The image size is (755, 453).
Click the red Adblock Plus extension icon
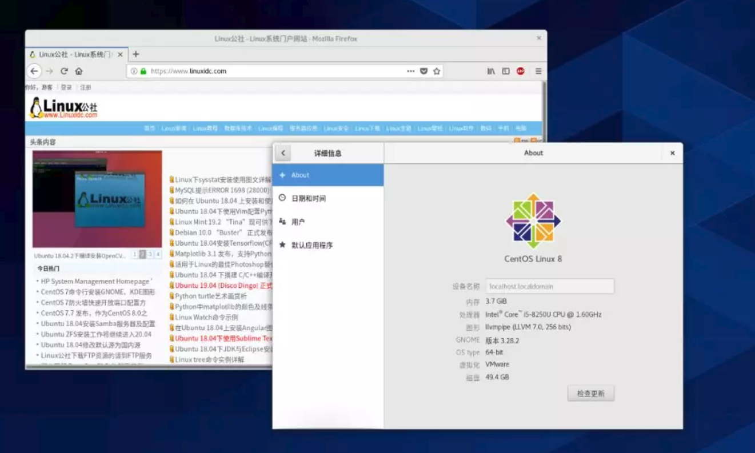[x=521, y=71]
